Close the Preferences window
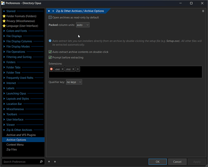This screenshot has width=208, height=167. click(202, 3)
